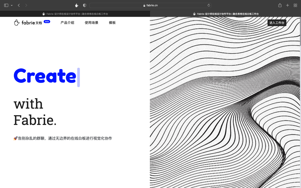The height and width of the screenshot is (188, 301).
Task: Open sidebar options dropdown chevron
Action: pos(12,5)
